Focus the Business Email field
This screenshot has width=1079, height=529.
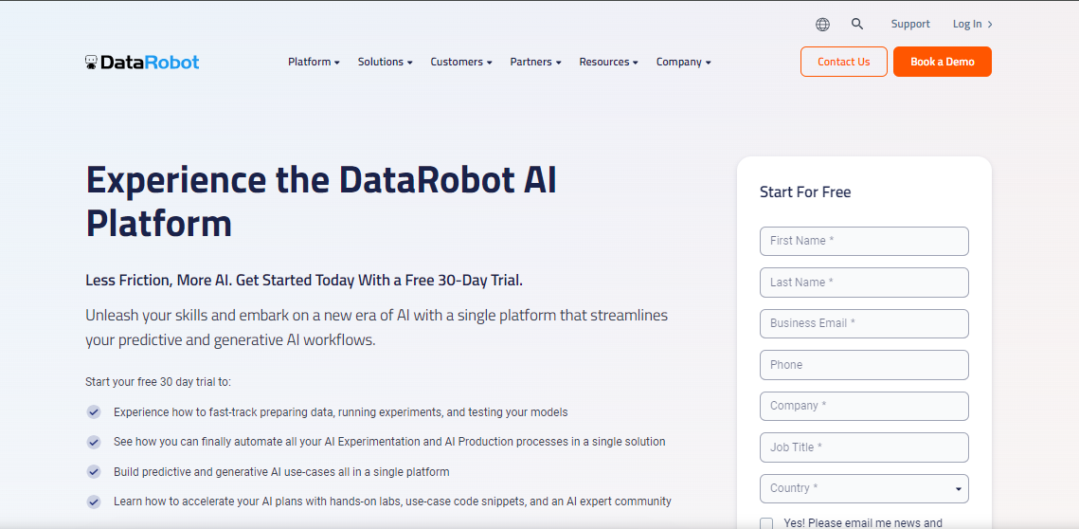click(x=864, y=323)
